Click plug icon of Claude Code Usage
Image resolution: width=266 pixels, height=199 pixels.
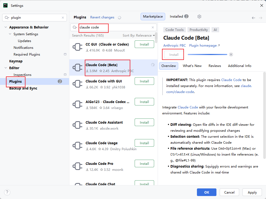click(77, 146)
